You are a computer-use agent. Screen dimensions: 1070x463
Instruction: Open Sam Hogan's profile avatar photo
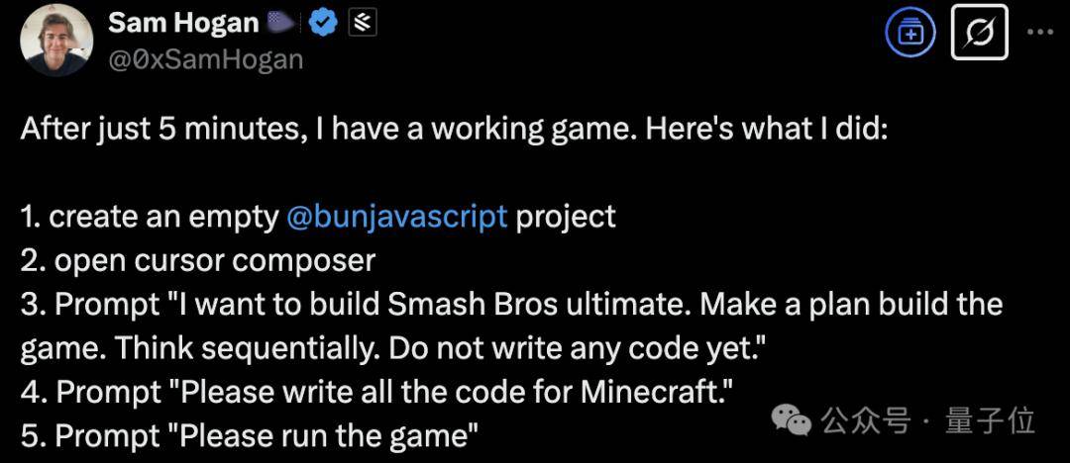tap(57, 43)
